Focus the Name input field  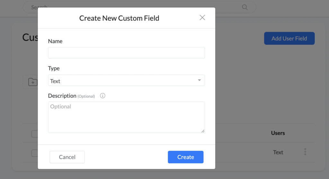click(x=126, y=53)
